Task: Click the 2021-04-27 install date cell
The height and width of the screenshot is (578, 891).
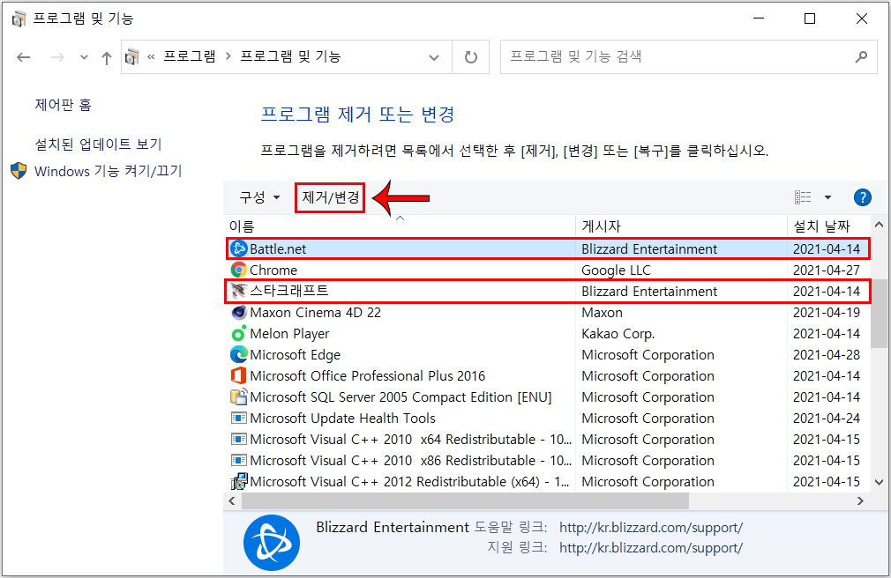Action: pos(827,270)
